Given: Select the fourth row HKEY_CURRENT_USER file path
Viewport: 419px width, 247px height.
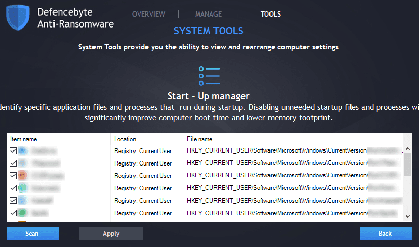Looking at the screenshot, I should 277,188.
